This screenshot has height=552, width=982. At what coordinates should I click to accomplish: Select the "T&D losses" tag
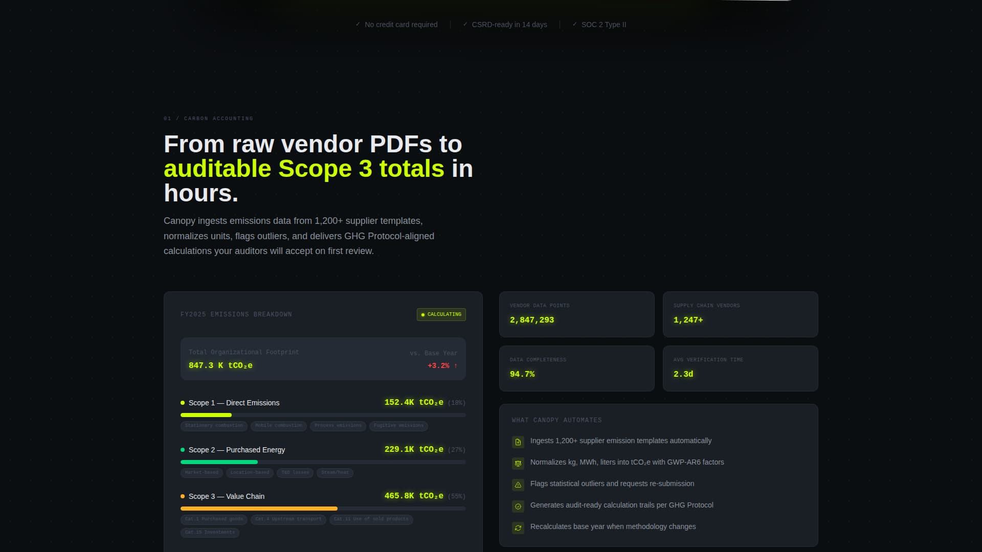(x=295, y=473)
